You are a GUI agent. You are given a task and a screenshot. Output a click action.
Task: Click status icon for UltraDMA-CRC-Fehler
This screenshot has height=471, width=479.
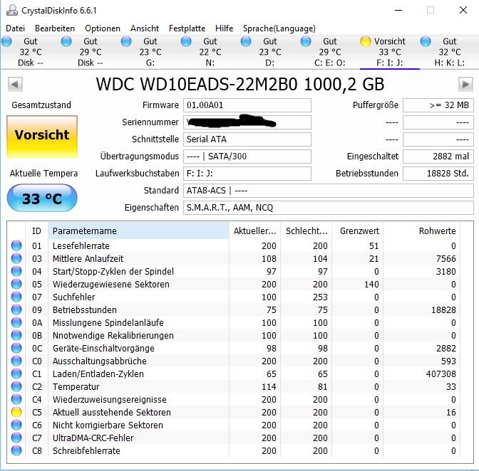tap(16, 438)
